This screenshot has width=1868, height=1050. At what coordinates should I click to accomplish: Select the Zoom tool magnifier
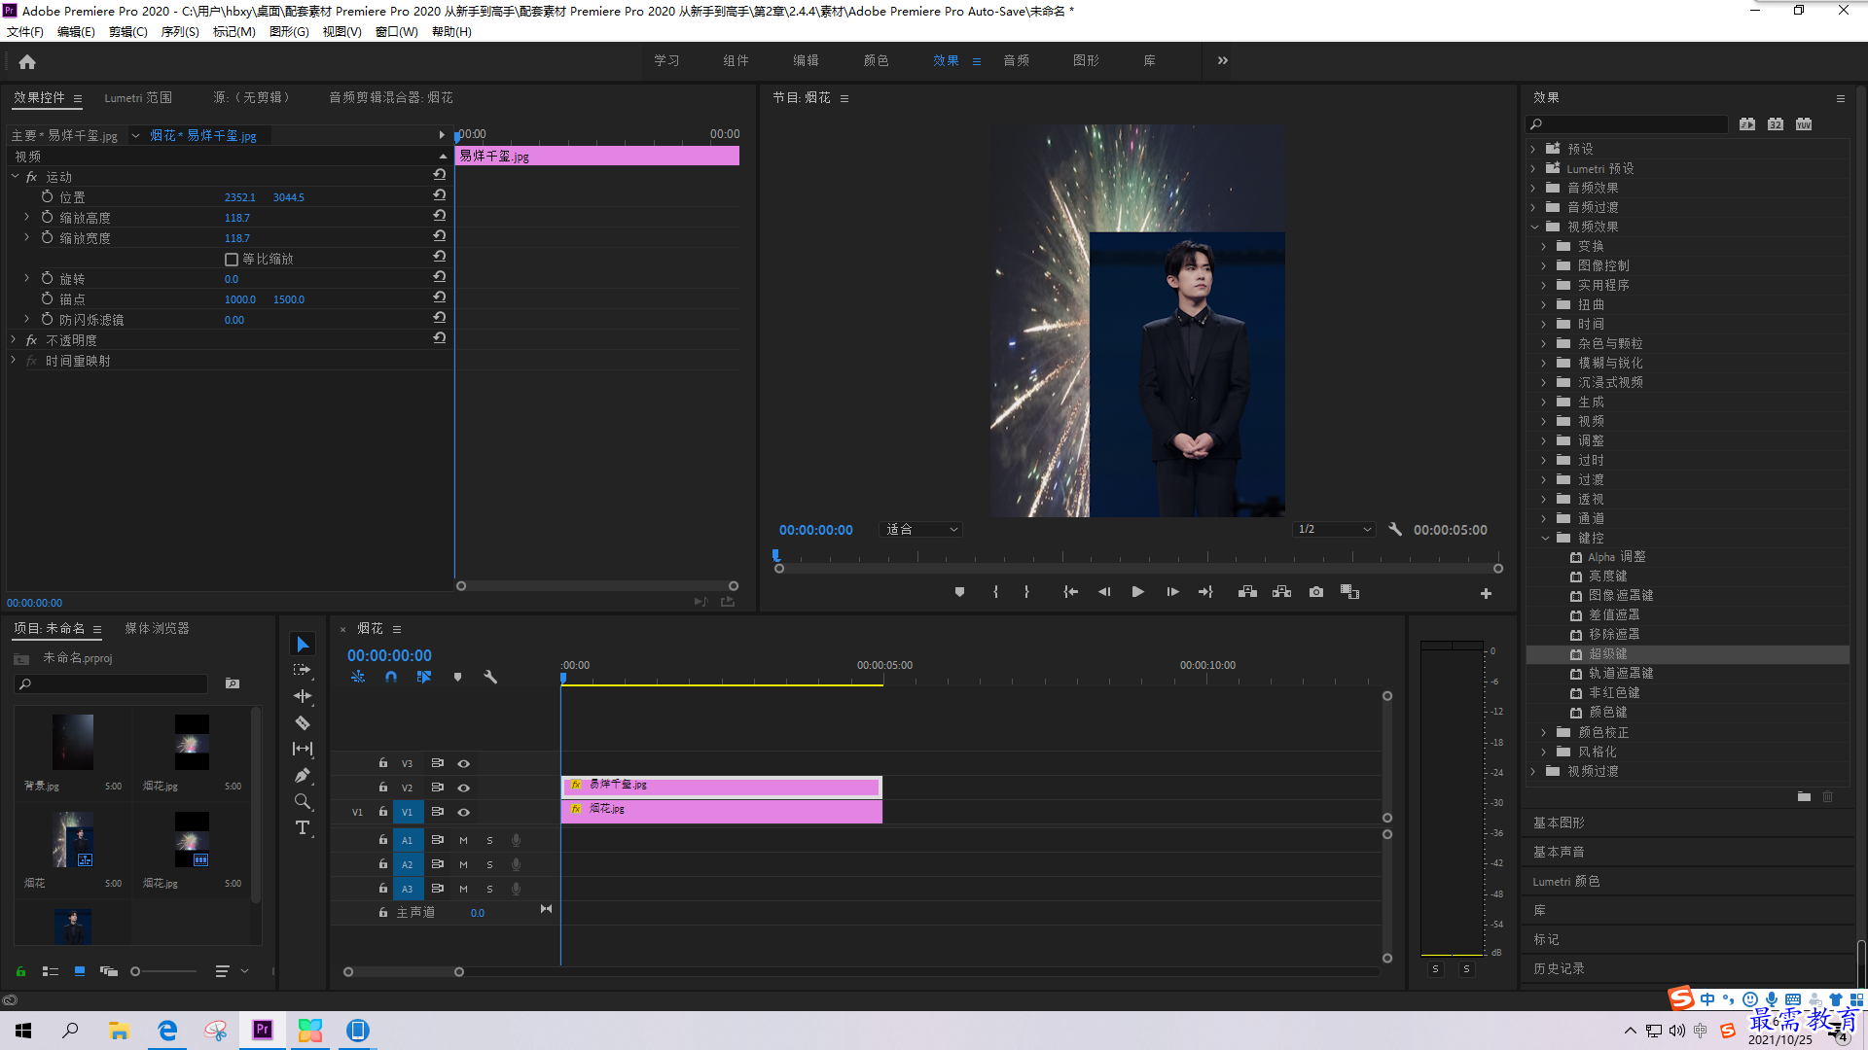(x=303, y=801)
